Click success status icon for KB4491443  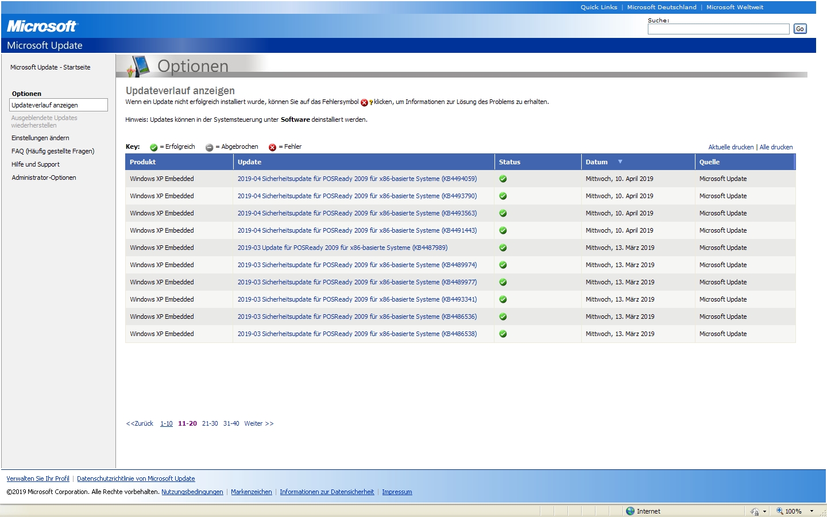pyautogui.click(x=503, y=230)
